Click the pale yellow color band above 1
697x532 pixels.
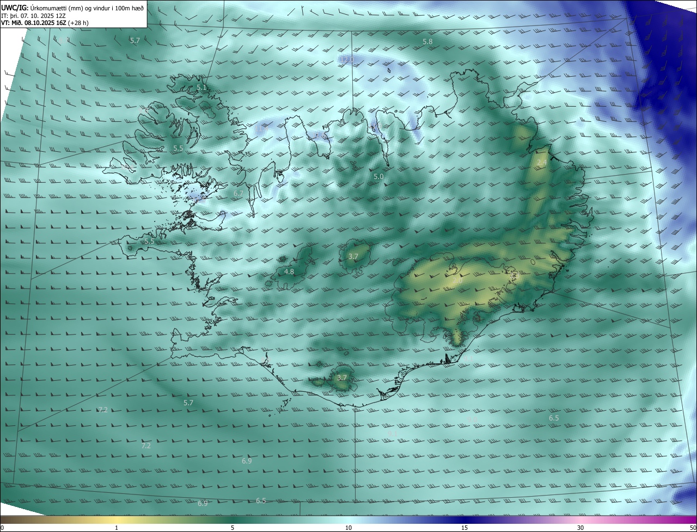pos(117,519)
